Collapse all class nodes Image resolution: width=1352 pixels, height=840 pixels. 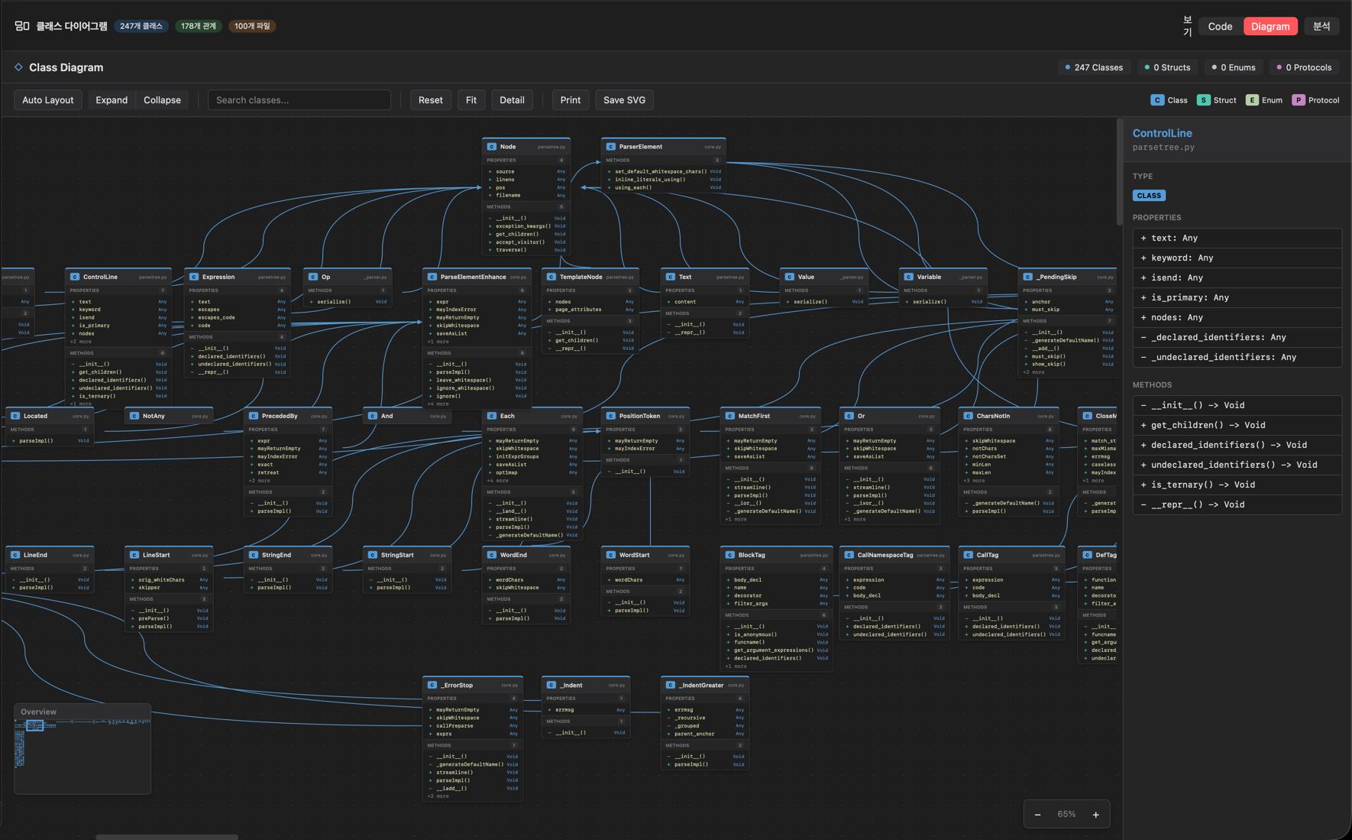click(x=162, y=100)
